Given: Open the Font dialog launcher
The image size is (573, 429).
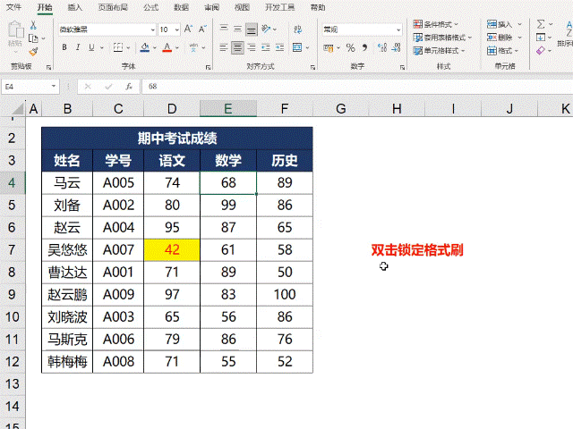Looking at the screenshot, I should pyautogui.click(x=208, y=68).
